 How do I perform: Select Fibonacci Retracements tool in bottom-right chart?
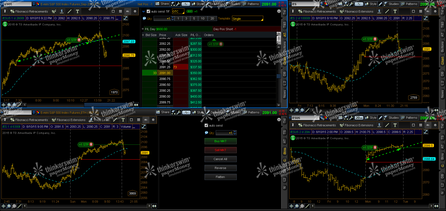point(317,125)
